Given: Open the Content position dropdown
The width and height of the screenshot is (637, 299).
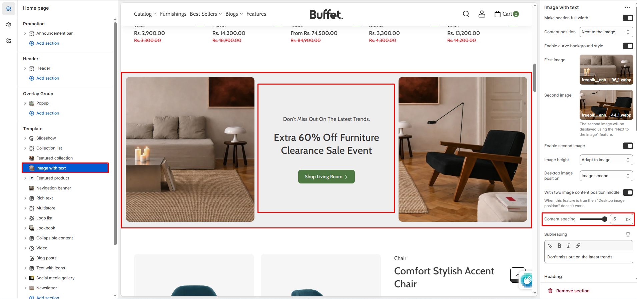Looking at the screenshot, I should [606, 32].
